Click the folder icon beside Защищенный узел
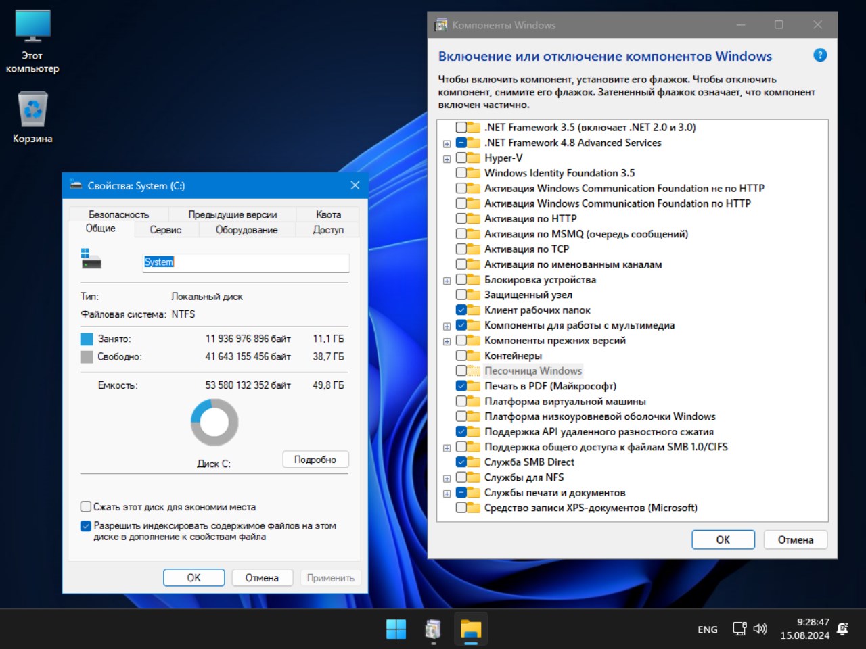Screen dimensions: 866x649 (x=474, y=295)
